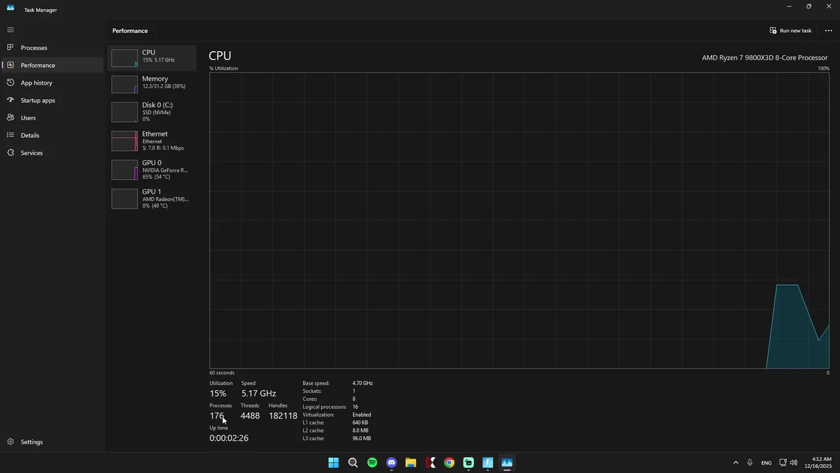Open GPU 0 NVIDIA GeForce entry
The image size is (840, 473).
[152, 169]
